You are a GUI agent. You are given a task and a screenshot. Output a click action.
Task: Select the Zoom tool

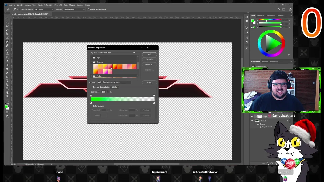(7, 96)
